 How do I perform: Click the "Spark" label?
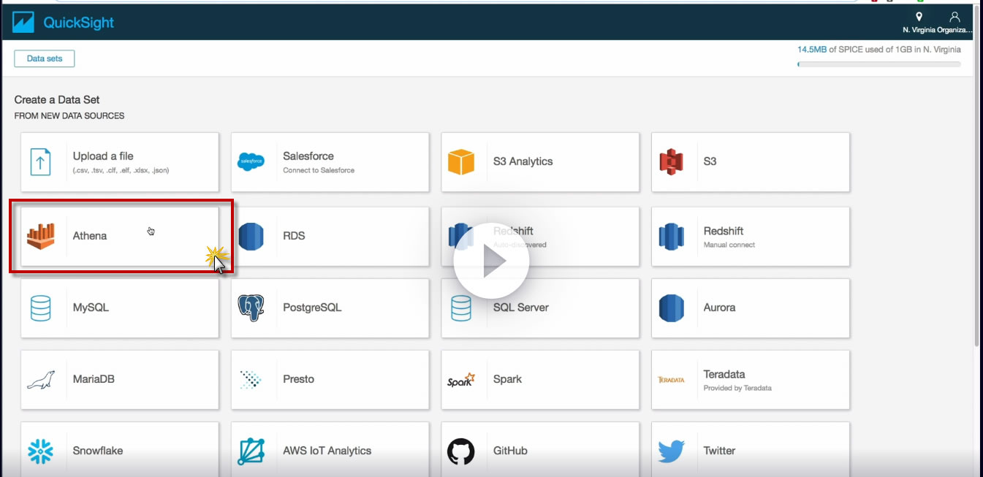pos(508,379)
